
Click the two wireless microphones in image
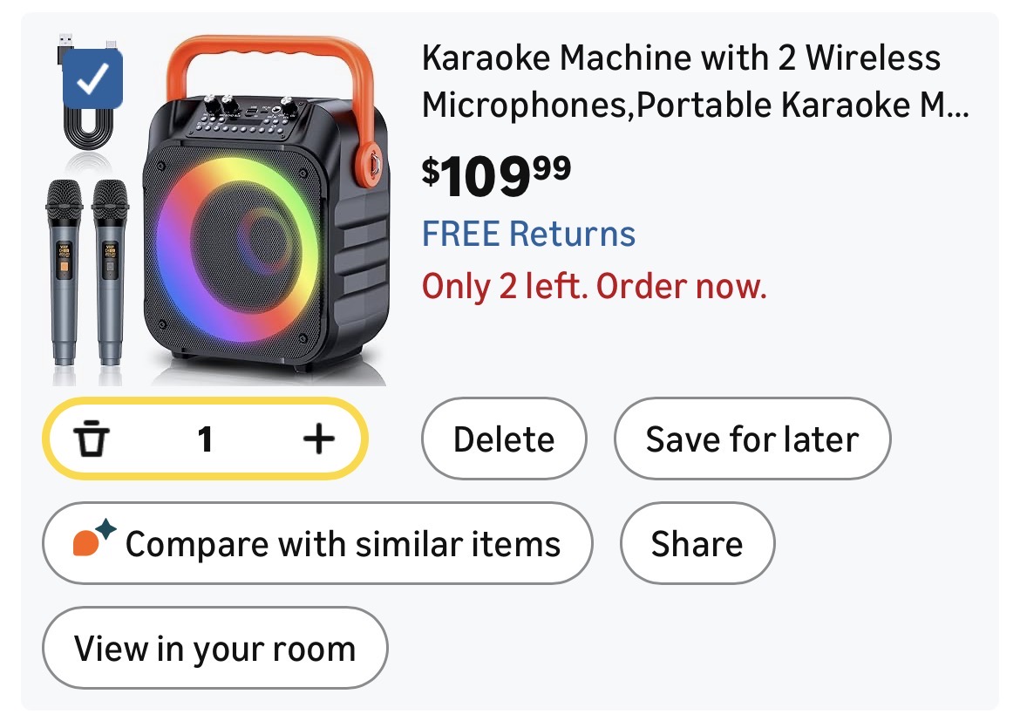[x=86, y=270]
